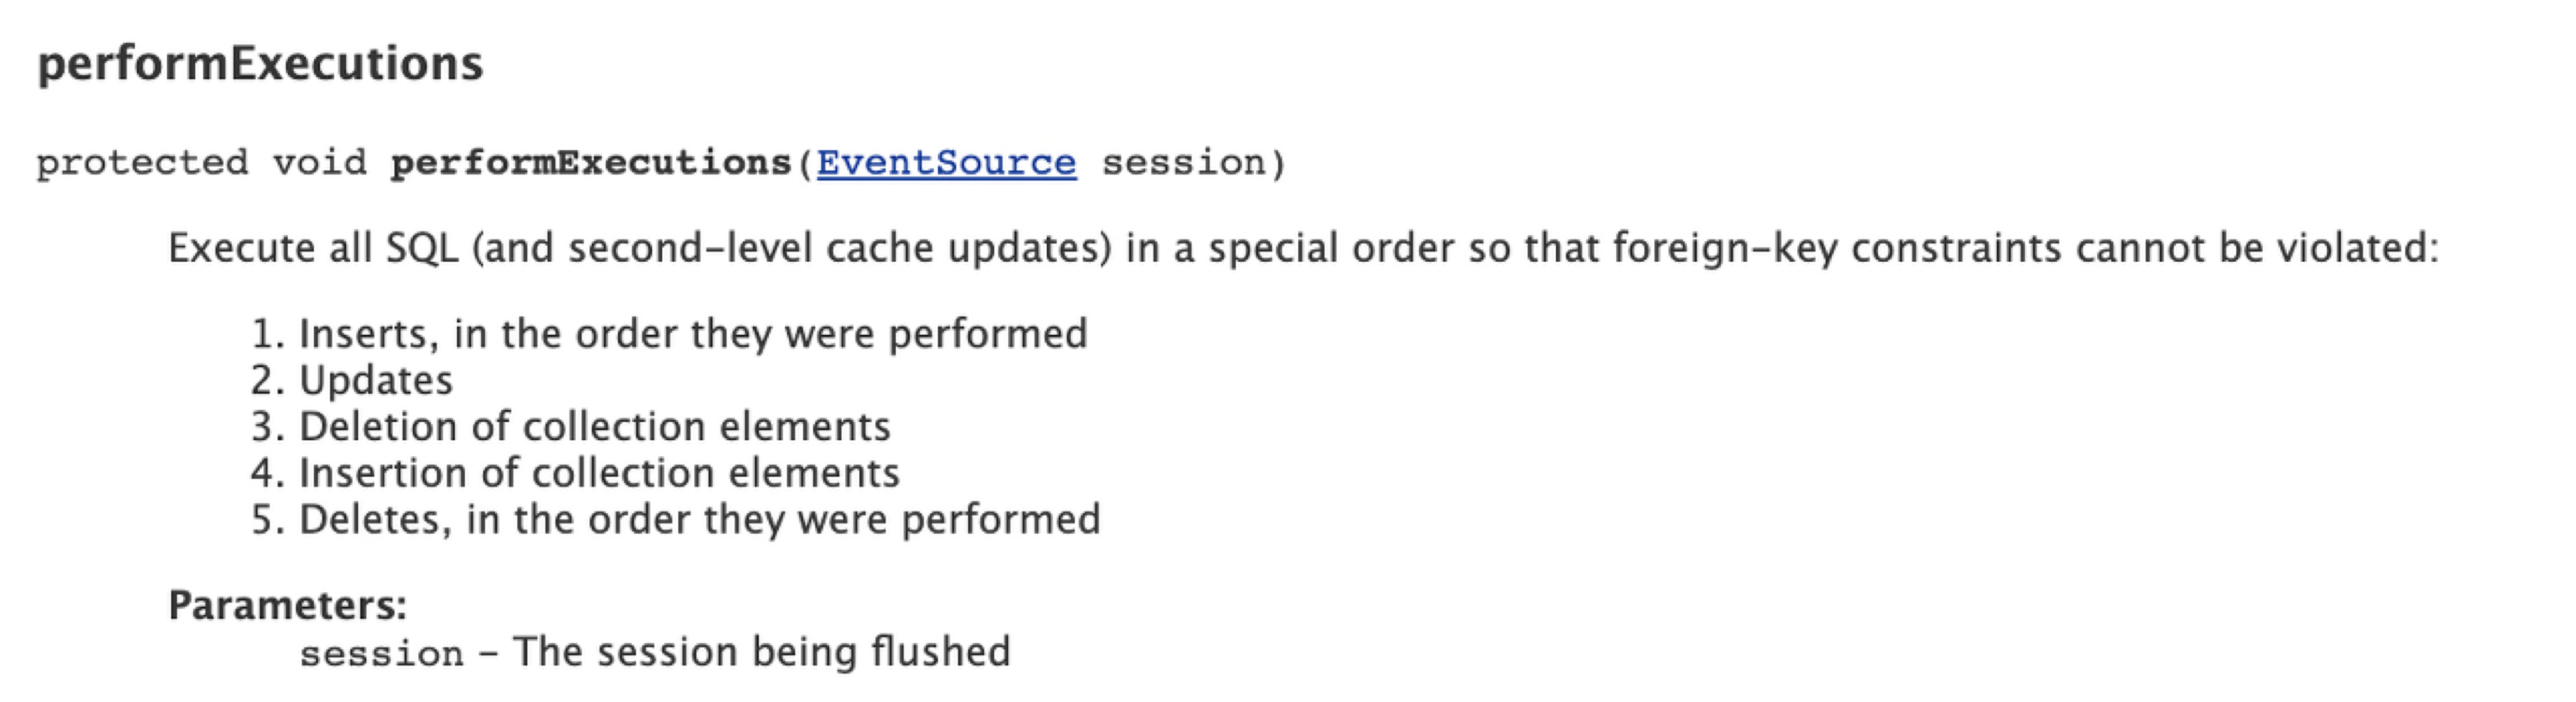2576x702 pixels.
Task: Click the bold 'Parameters:' label
Action: (288, 605)
